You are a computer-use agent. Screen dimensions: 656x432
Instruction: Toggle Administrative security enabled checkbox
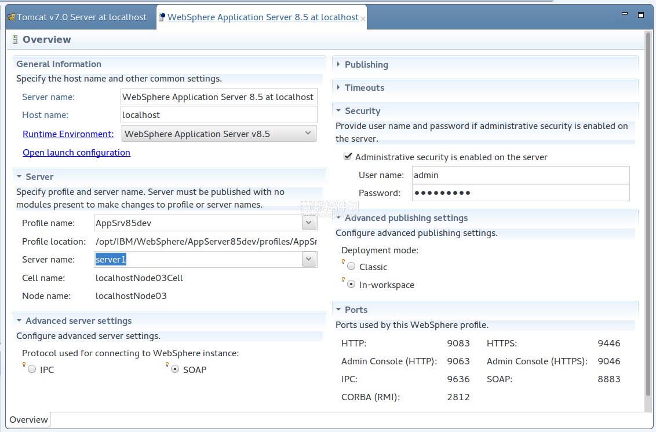(x=348, y=157)
